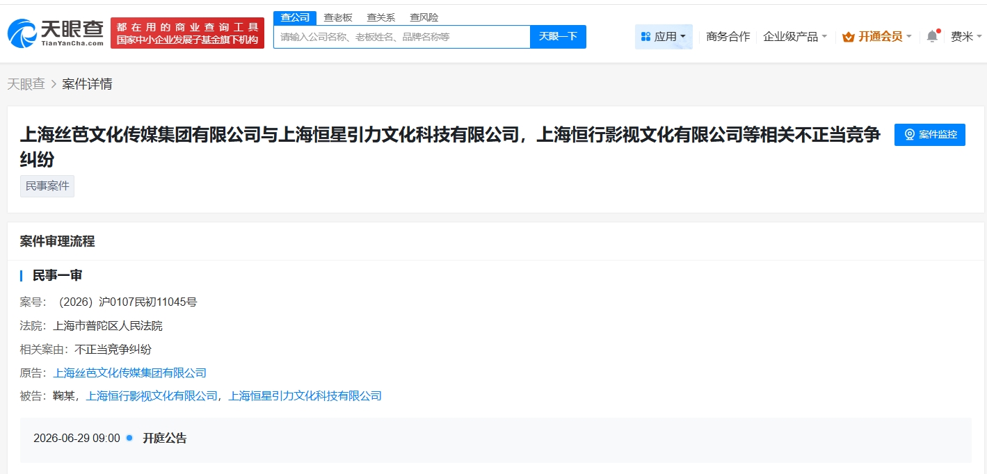
Task: Click the case number (2026)沪0107民初11045号
Action: [126, 302]
